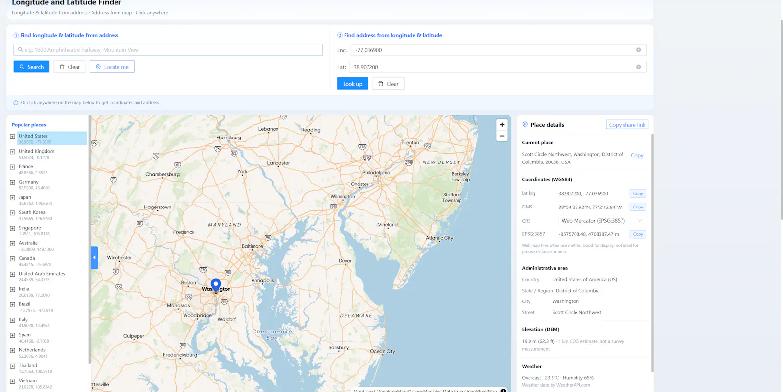The width and height of the screenshot is (783, 392).
Task: Click the Locate me button
Action: tap(112, 67)
